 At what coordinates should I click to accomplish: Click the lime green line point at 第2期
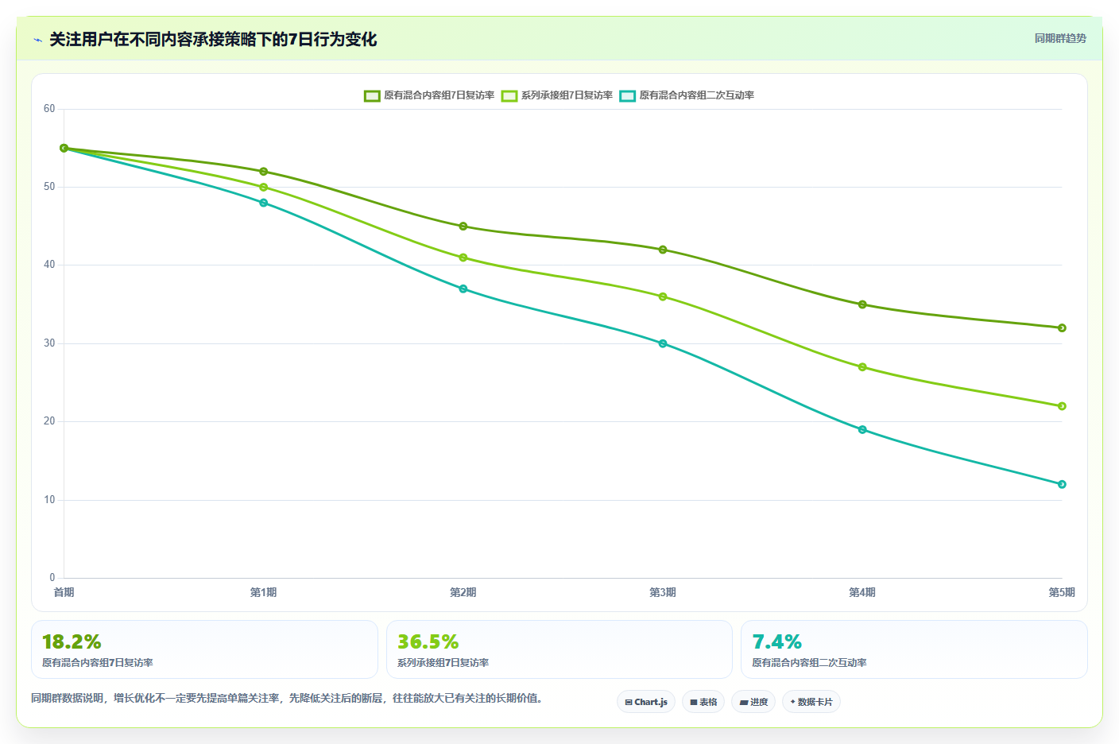point(463,258)
